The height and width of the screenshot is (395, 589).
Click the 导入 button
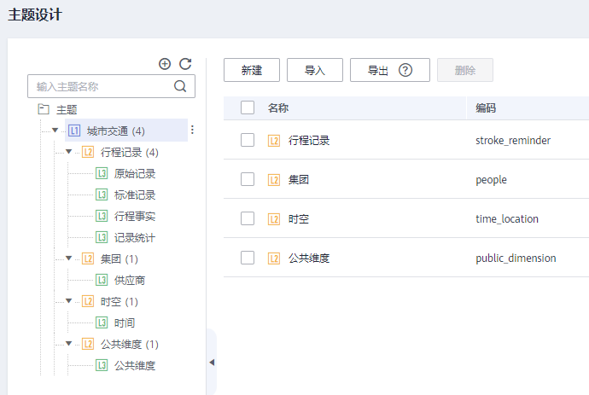(315, 71)
